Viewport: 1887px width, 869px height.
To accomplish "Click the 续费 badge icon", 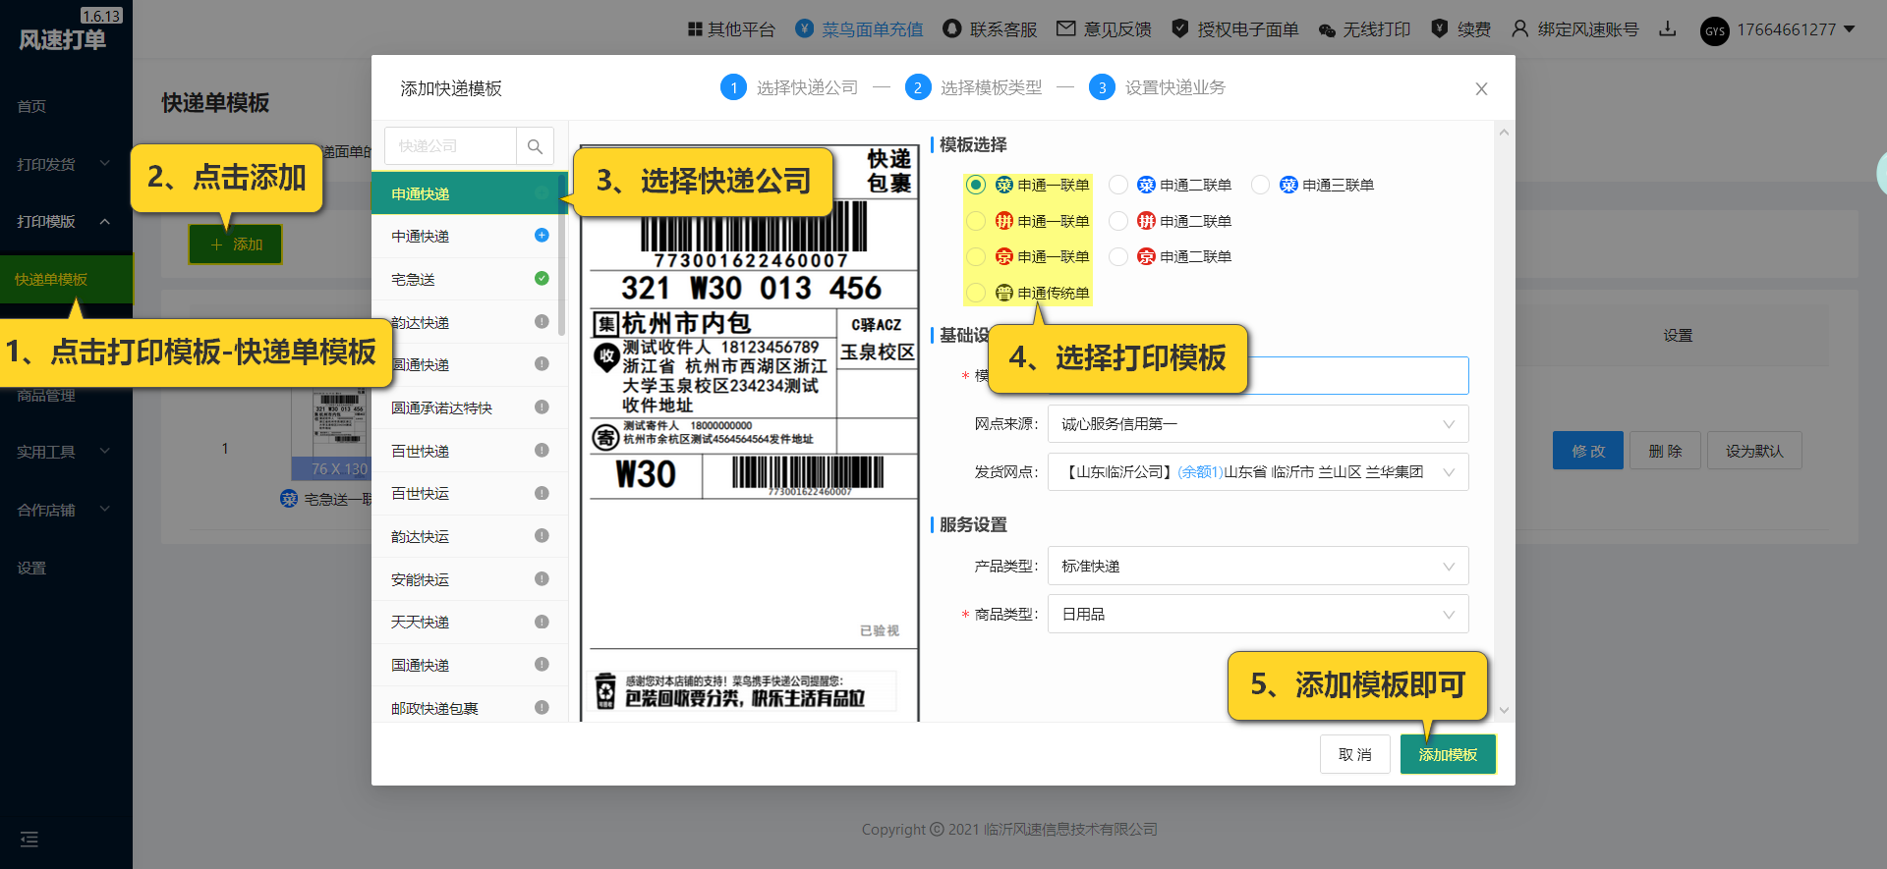I will point(1440,29).
